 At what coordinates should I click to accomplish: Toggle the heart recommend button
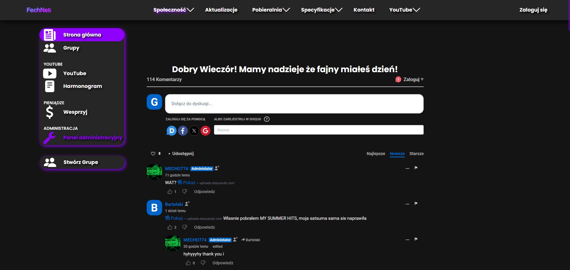(153, 154)
